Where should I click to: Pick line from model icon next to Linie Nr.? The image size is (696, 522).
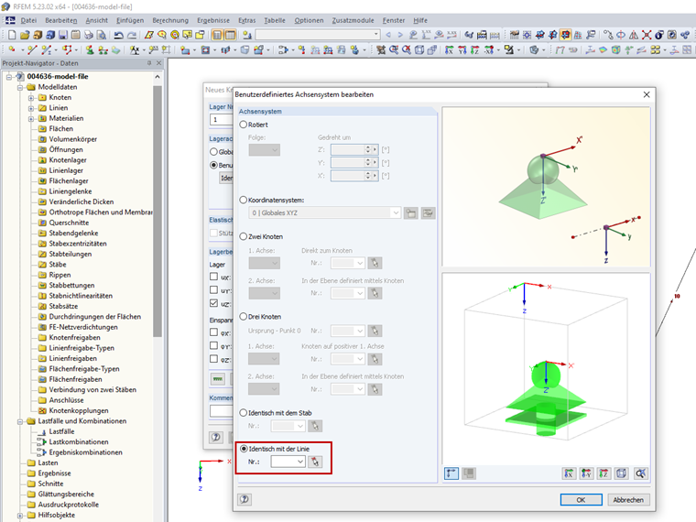[315, 462]
